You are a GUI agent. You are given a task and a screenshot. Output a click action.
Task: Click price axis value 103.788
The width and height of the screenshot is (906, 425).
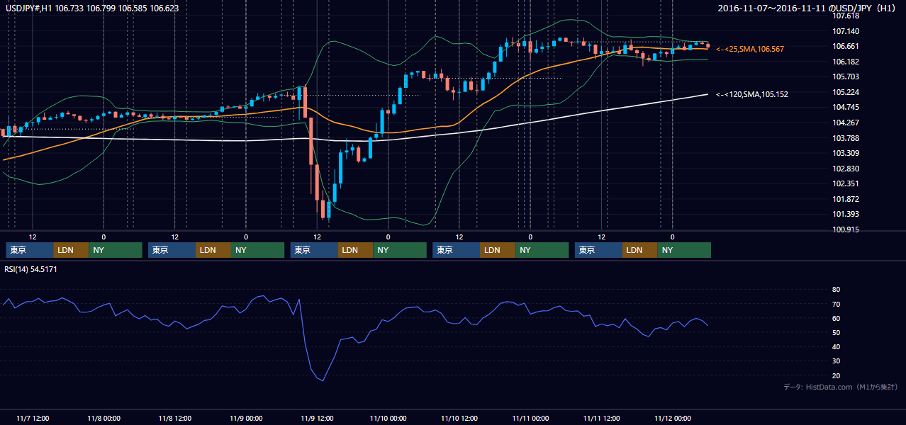click(x=846, y=138)
